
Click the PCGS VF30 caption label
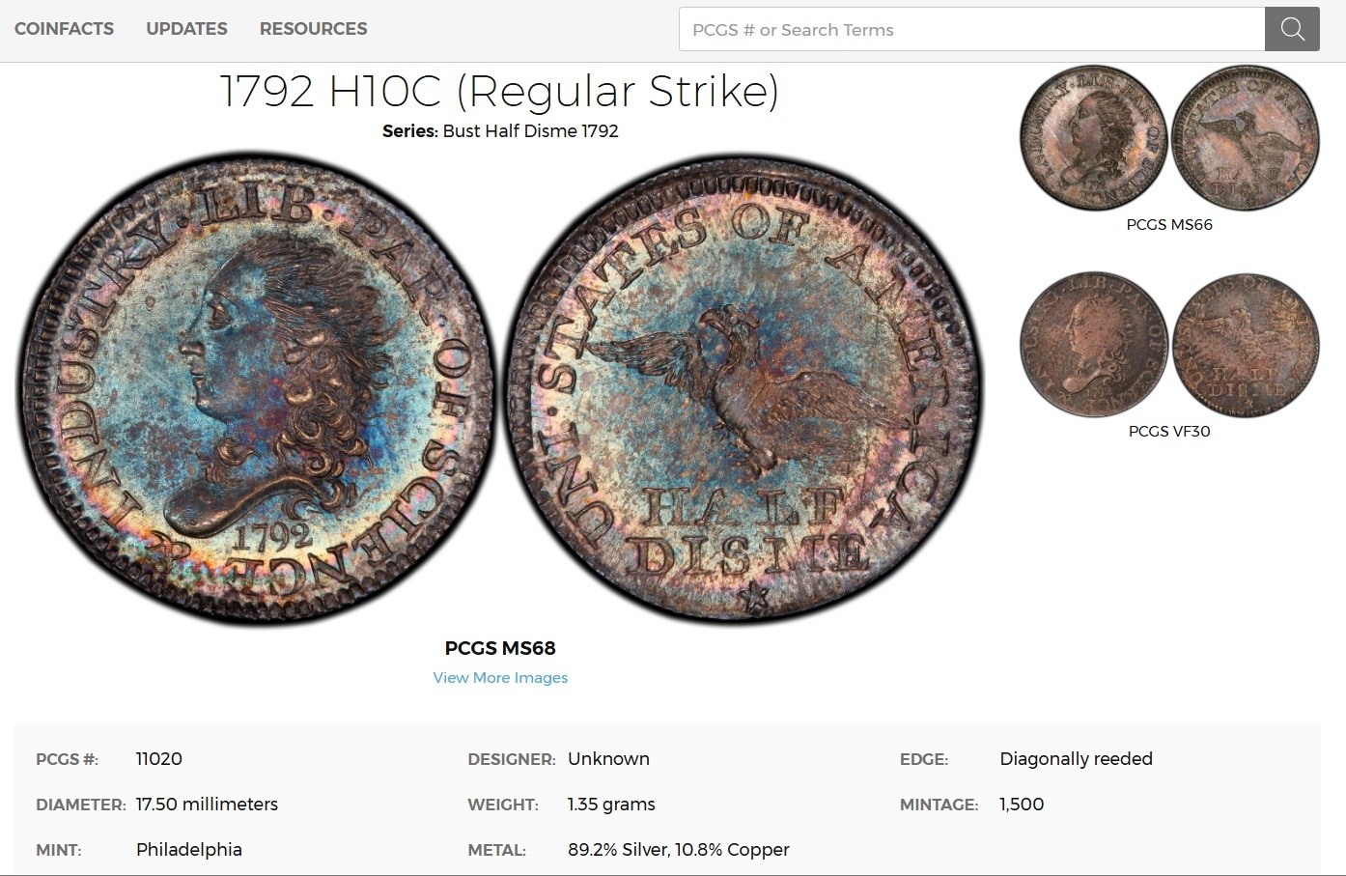(1169, 432)
